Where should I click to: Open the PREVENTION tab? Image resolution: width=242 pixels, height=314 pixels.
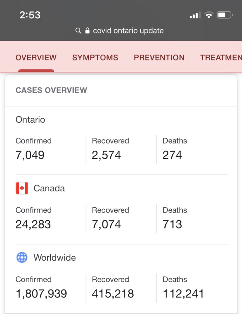(159, 58)
